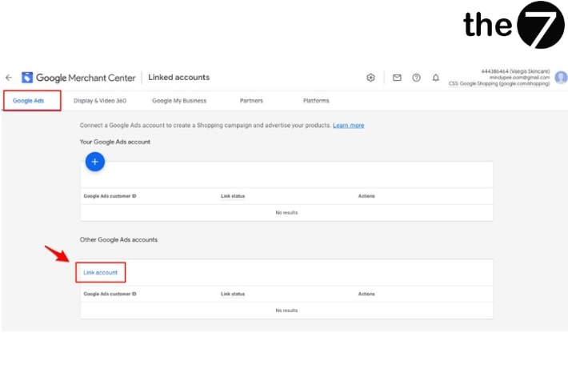Image resolution: width=568 pixels, height=373 pixels.
Task: Switch to the Google Ads tab
Action: [28, 101]
